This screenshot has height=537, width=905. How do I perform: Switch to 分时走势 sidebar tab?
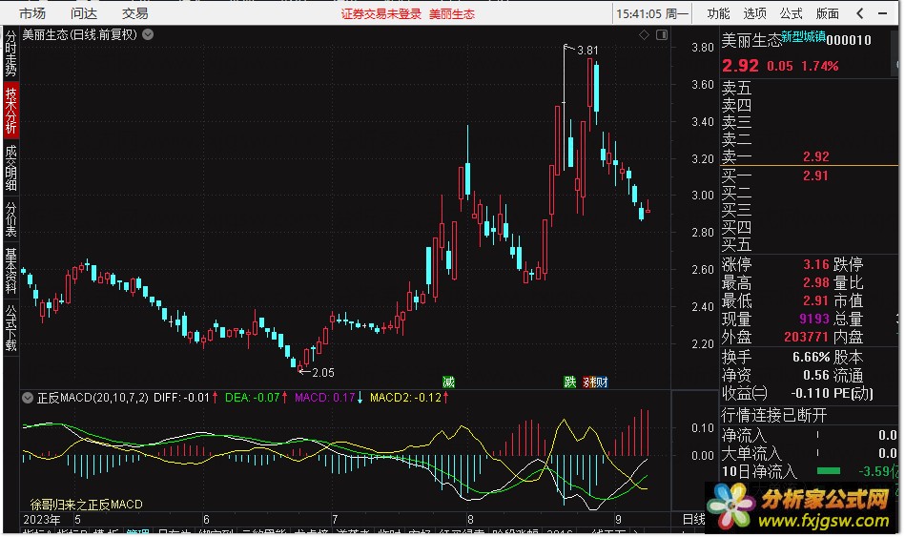pos(10,53)
